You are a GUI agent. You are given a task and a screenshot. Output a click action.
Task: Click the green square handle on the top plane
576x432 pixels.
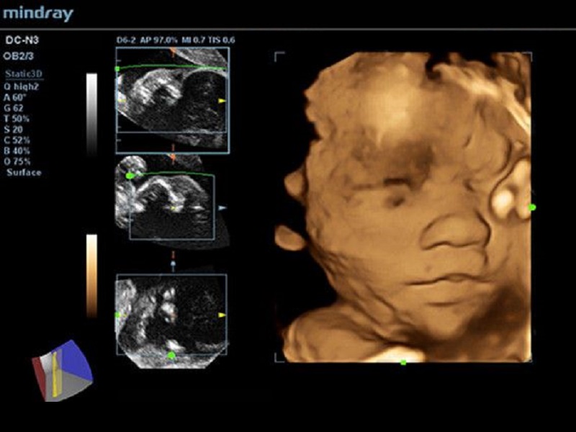click(117, 69)
